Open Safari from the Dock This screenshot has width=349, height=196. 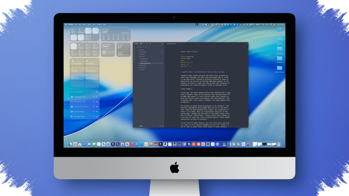pos(108,144)
